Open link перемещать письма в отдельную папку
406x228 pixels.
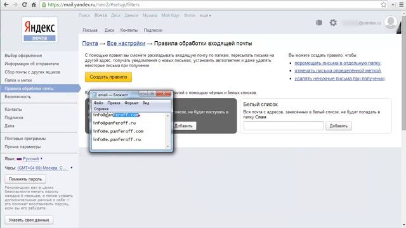pyautogui.click(x=337, y=63)
